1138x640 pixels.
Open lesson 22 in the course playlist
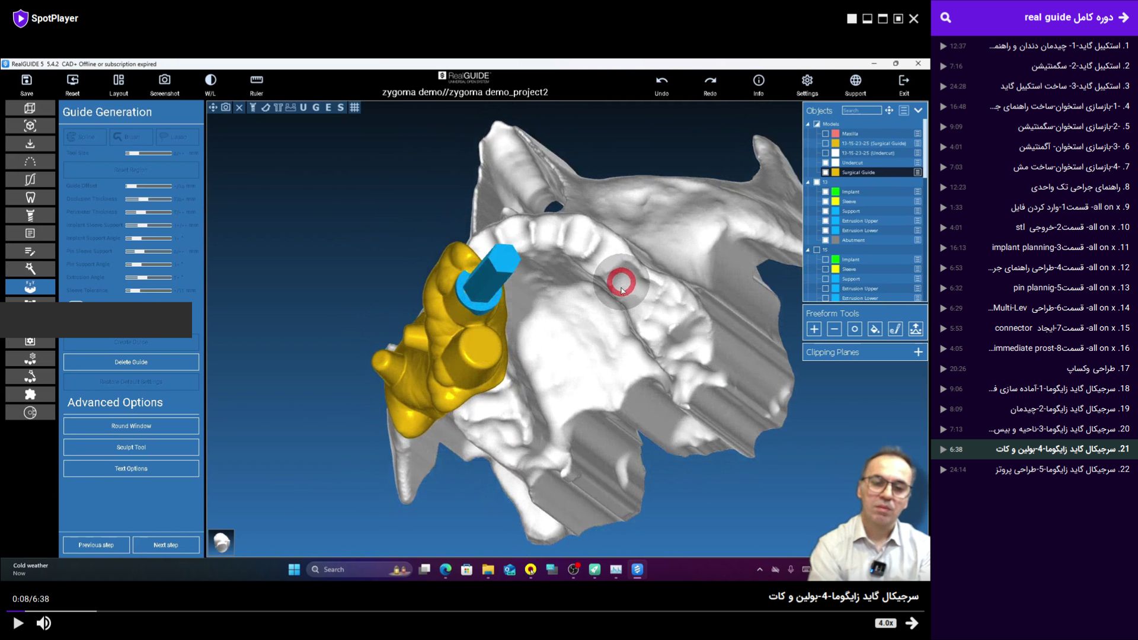click(x=1034, y=469)
